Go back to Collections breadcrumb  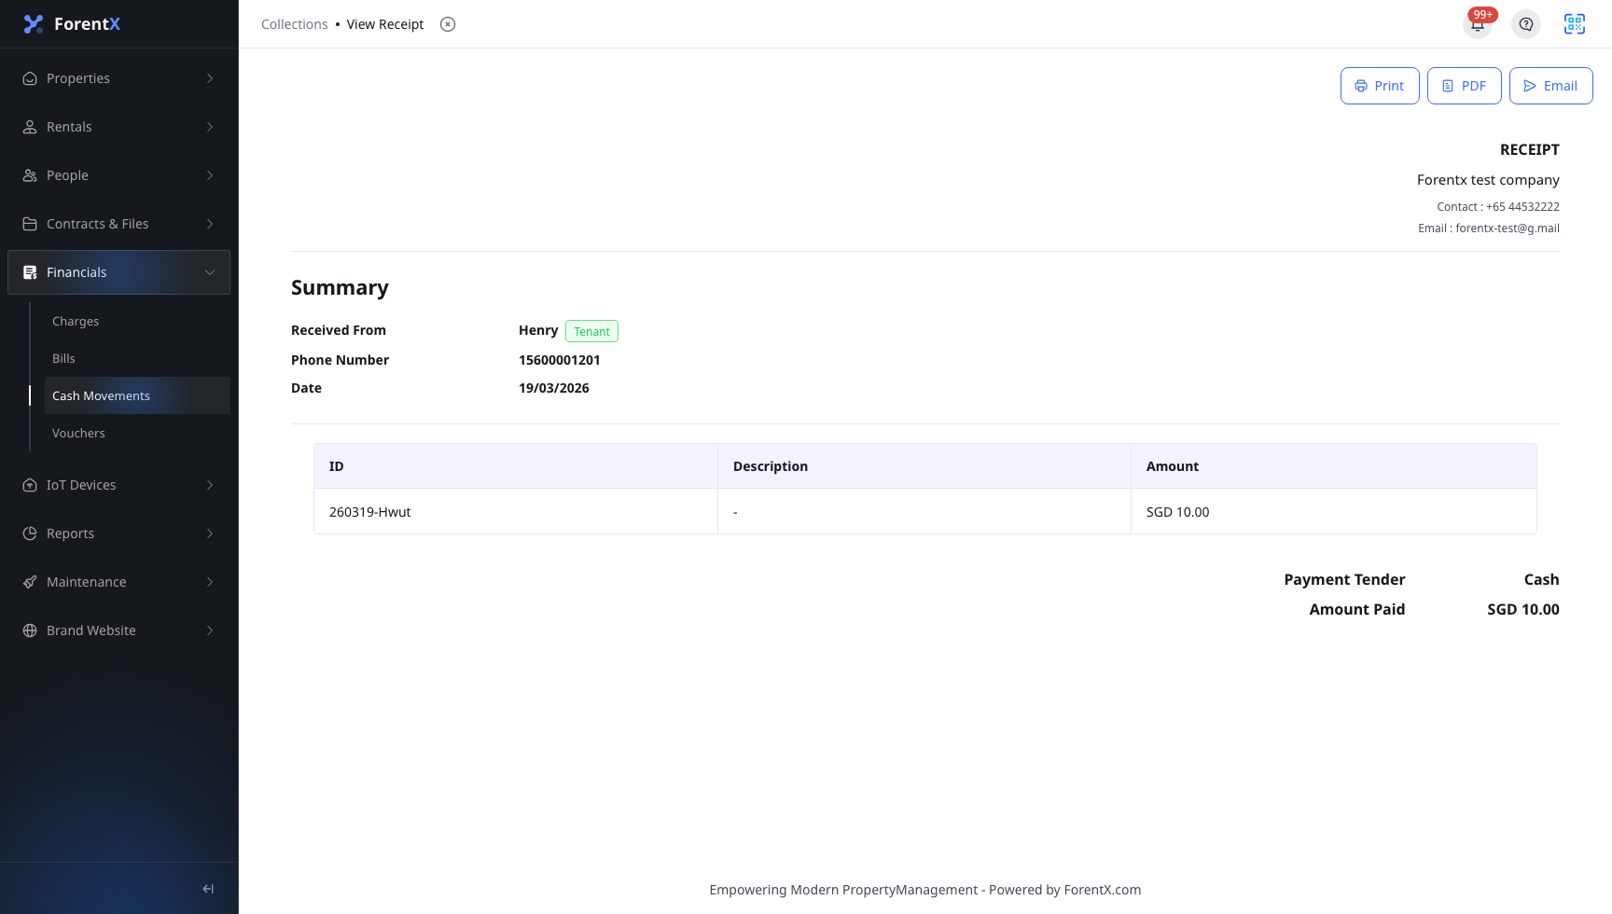pyautogui.click(x=294, y=24)
